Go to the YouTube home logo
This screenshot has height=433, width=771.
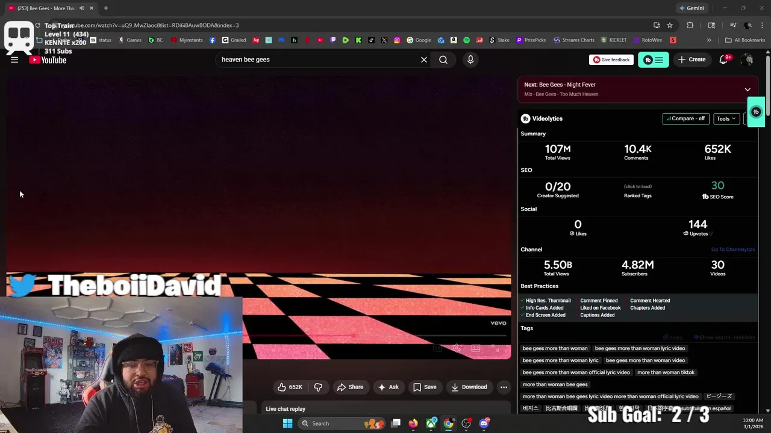coord(48,60)
